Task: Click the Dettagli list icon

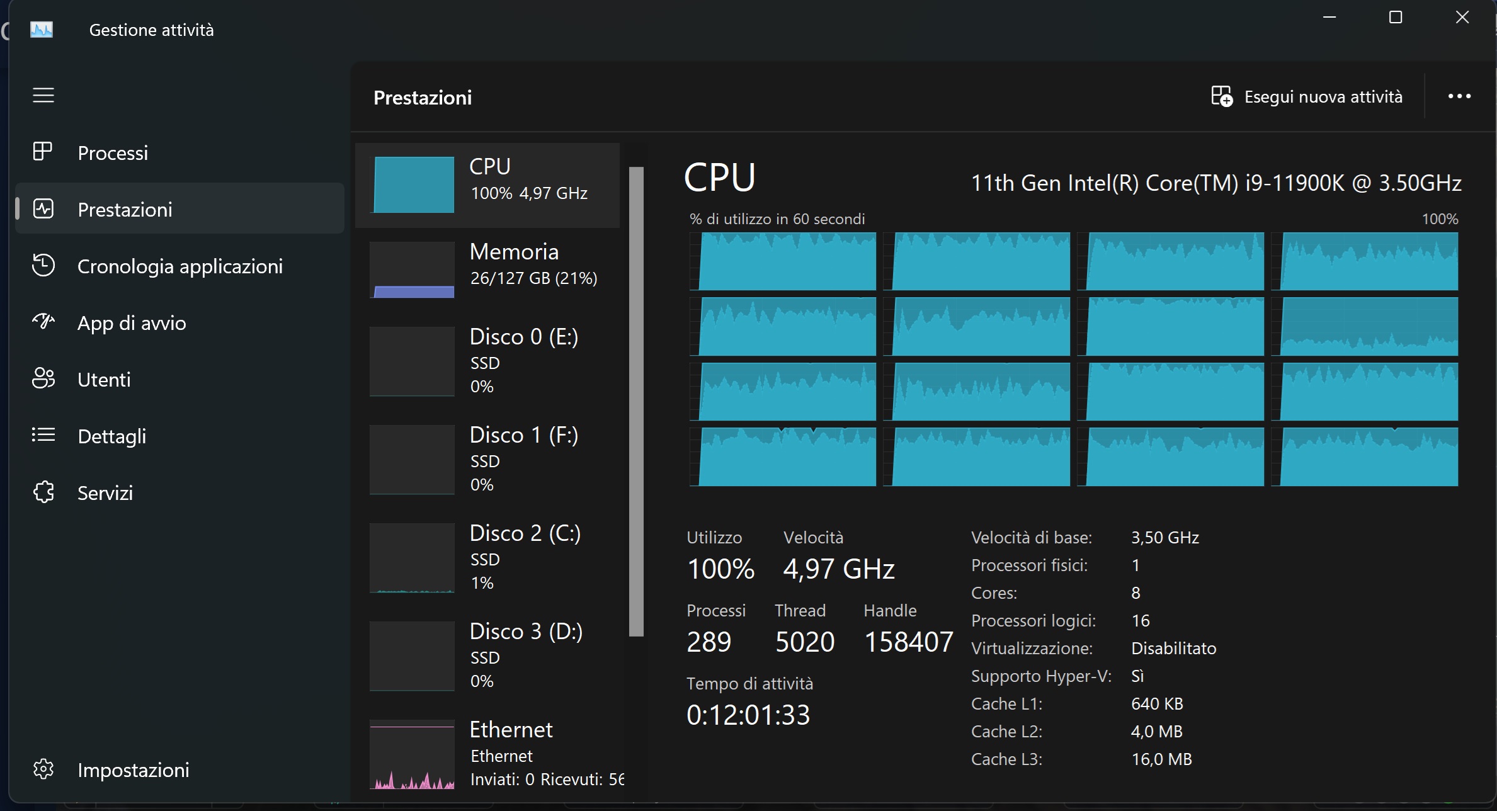Action: [x=43, y=435]
